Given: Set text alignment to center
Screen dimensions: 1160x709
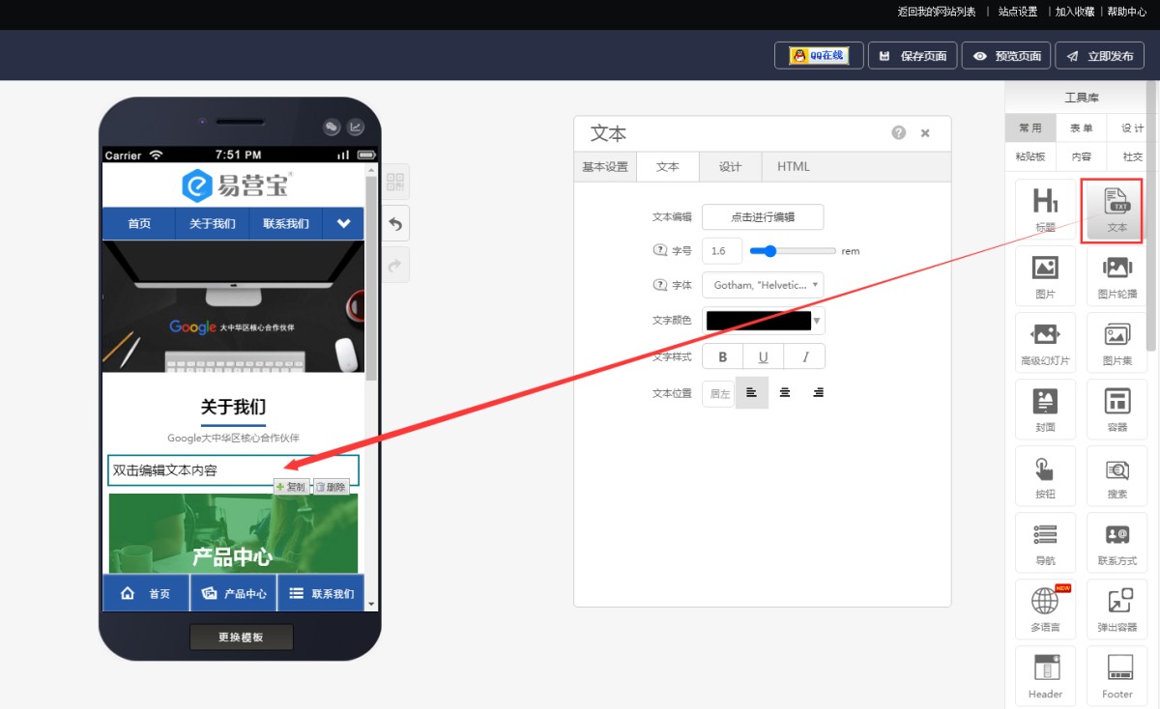Looking at the screenshot, I should [x=785, y=393].
